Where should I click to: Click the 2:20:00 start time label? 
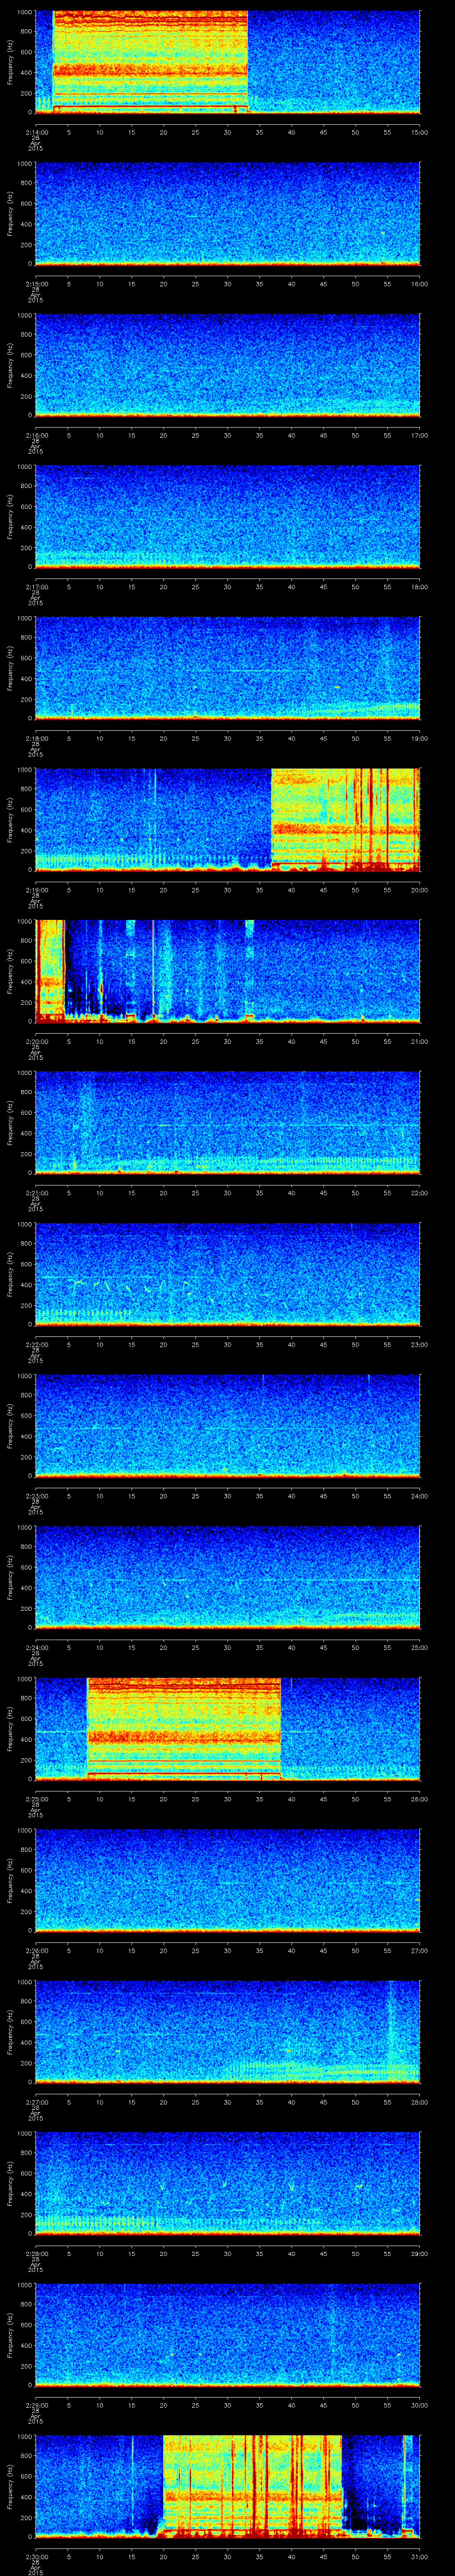click(x=36, y=1041)
